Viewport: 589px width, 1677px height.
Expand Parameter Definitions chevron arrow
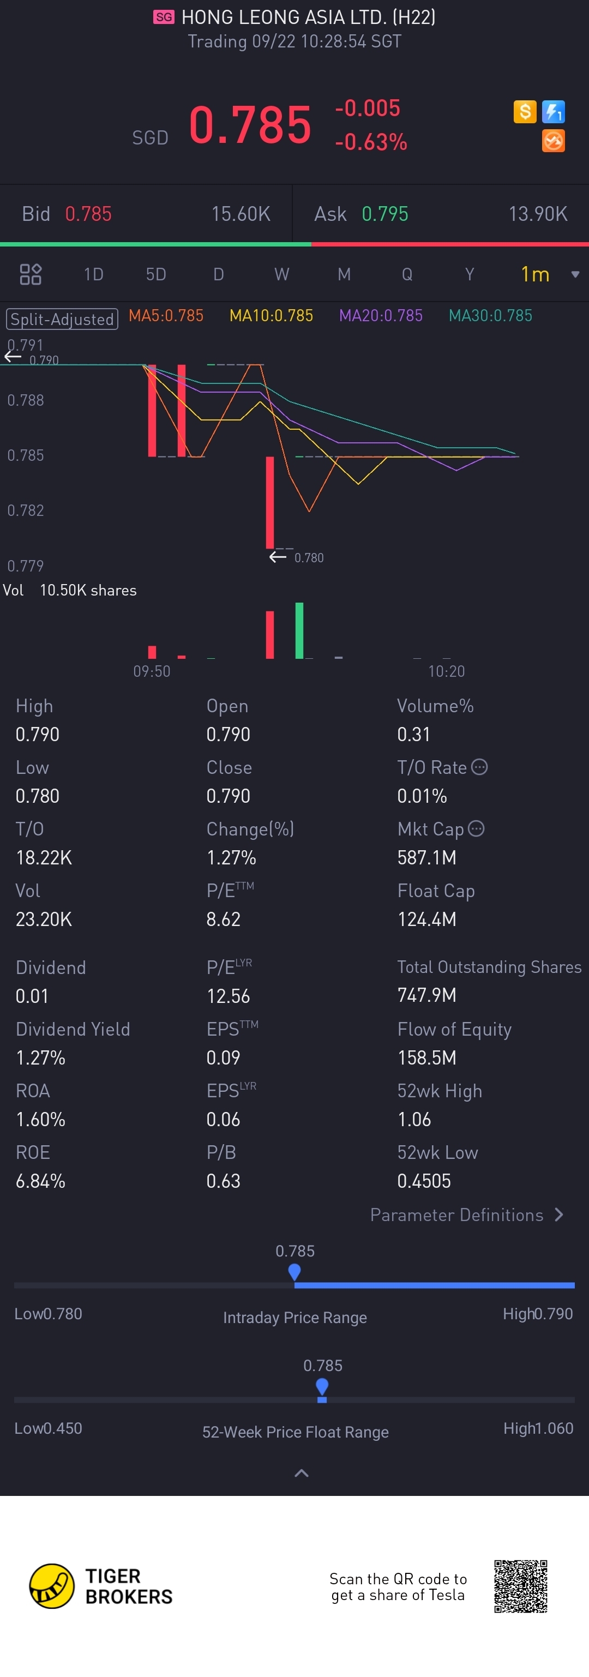559,1215
